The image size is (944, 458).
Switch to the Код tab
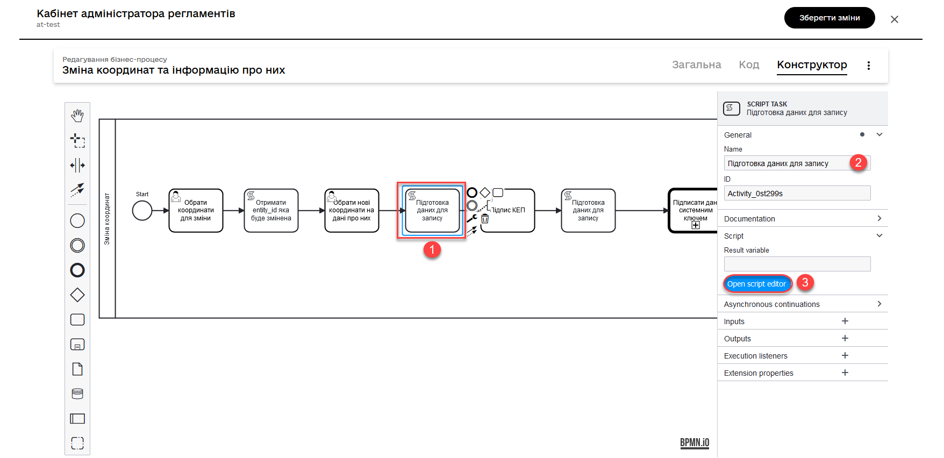click(x=749, y=65)
